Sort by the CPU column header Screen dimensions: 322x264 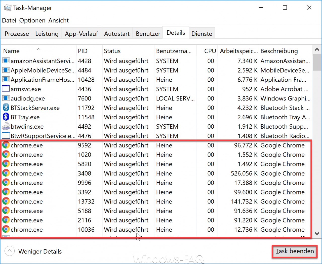(x=207, y=51)
